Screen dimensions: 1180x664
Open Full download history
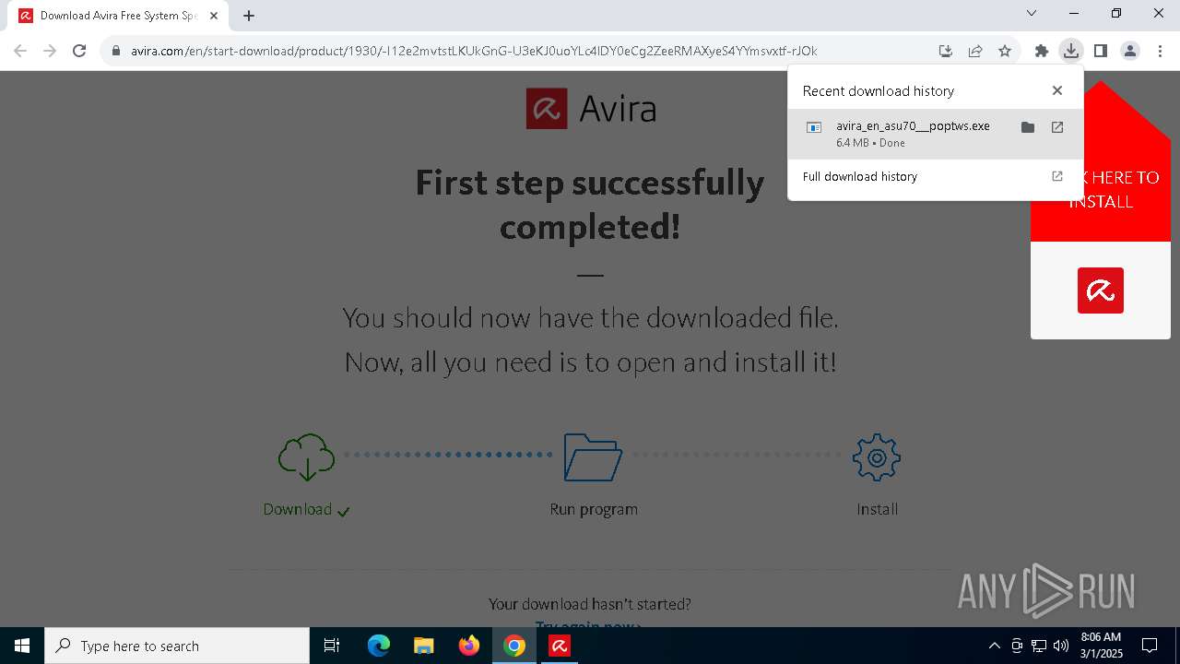click(x=860, y=176)
